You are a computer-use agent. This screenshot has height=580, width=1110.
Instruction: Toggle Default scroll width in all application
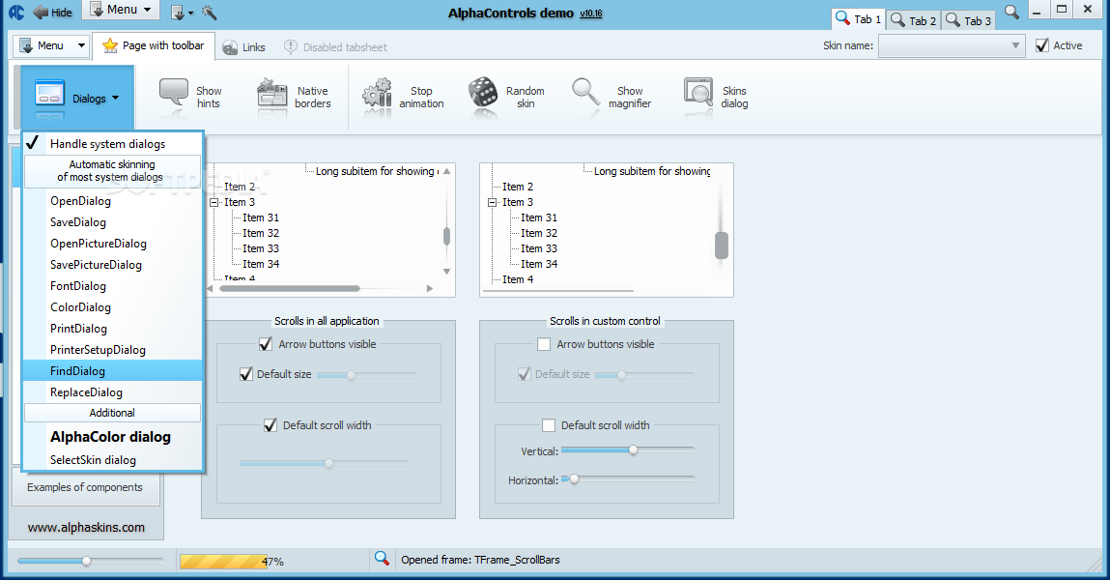pyautogui.click(x=270, y=425)
